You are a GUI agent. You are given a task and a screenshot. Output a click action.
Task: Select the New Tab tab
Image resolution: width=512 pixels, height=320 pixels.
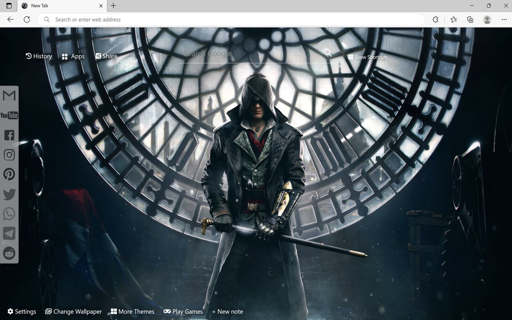point(62,6)
